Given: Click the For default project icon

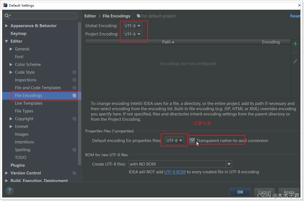Looking at the screenshot, I should click(x=139, y=16).
